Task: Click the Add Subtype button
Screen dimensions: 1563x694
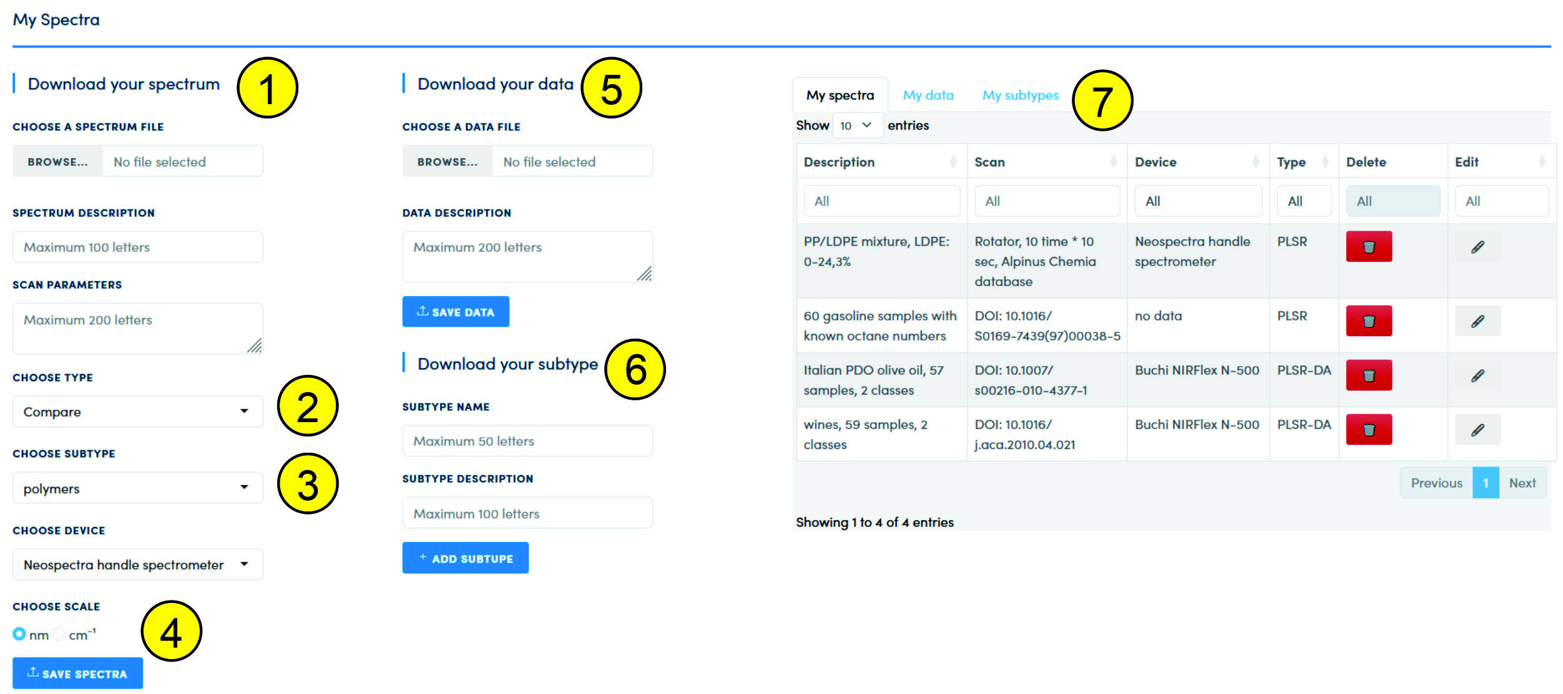Action: [x=465, y=558]
